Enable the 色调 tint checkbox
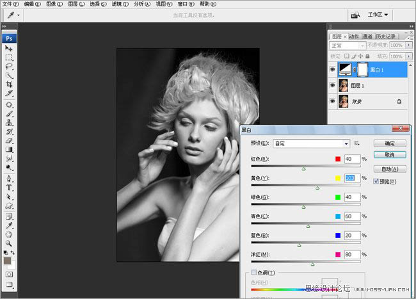The height and width of the screenshot is (299, 416). click(x=254, y=273)
